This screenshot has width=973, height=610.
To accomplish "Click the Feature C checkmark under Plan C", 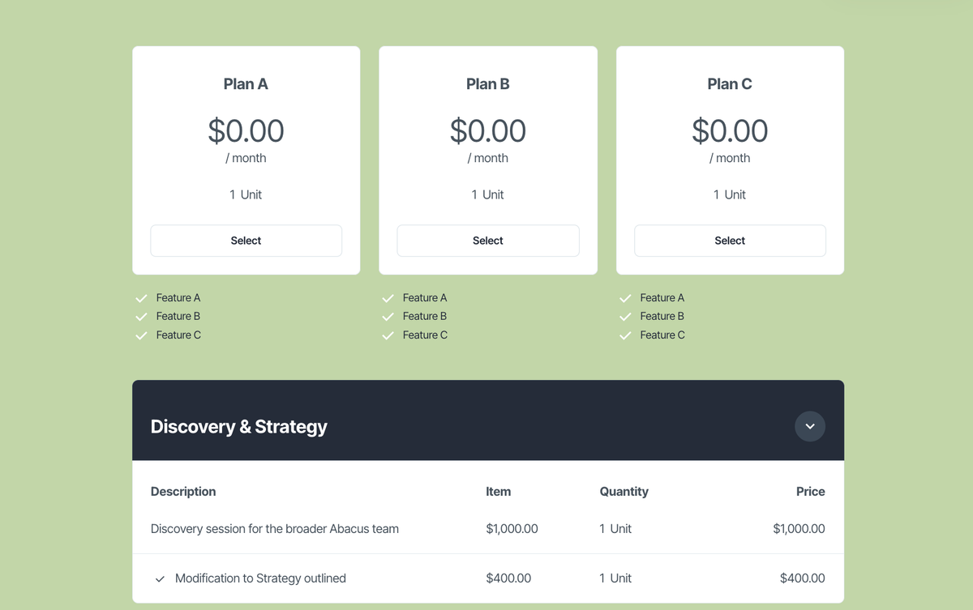I will [625, 335].
